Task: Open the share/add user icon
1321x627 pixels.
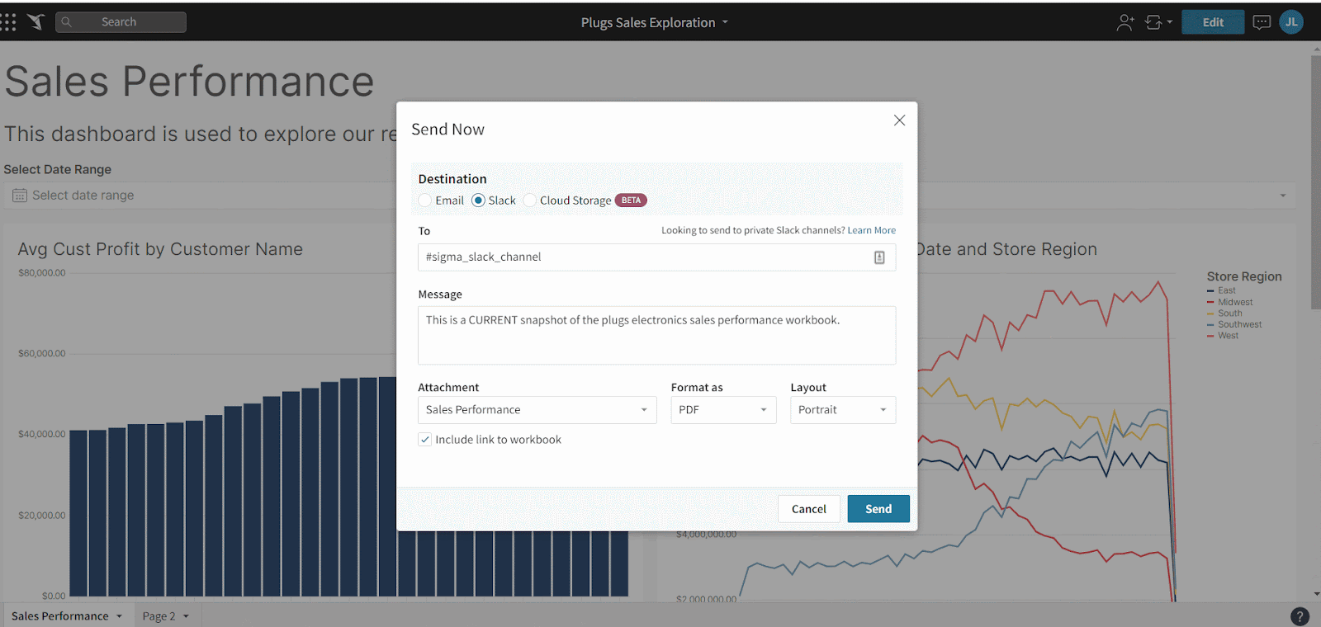Action: (x=1125, y=22)
